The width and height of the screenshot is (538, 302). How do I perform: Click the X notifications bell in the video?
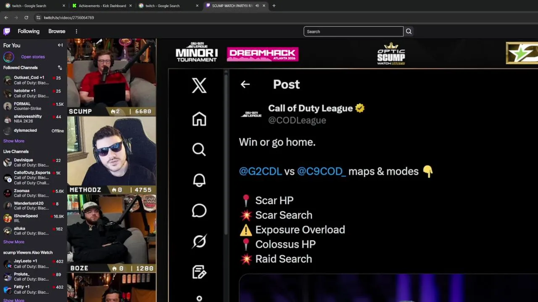tap(199, 180)
